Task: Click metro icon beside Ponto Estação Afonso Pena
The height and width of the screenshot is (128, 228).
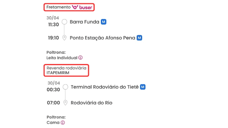Action: [x=139, y=38]
